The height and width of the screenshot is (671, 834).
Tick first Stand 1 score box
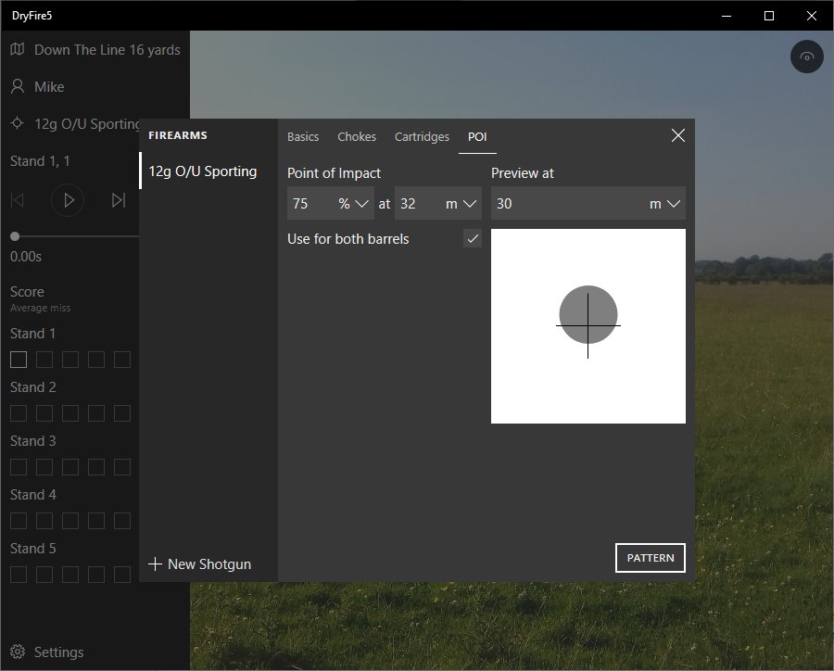pos(19,360)
